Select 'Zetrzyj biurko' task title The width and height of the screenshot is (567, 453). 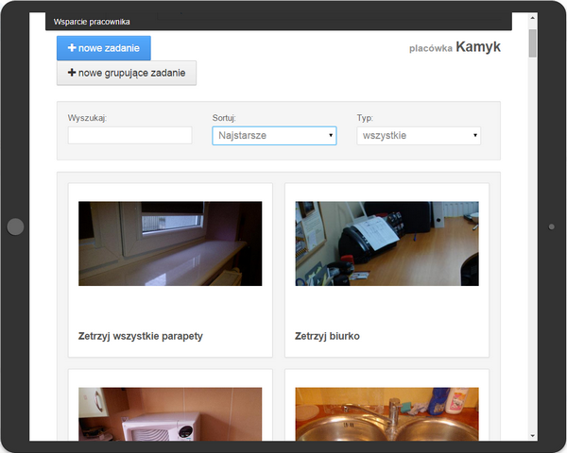327,336
